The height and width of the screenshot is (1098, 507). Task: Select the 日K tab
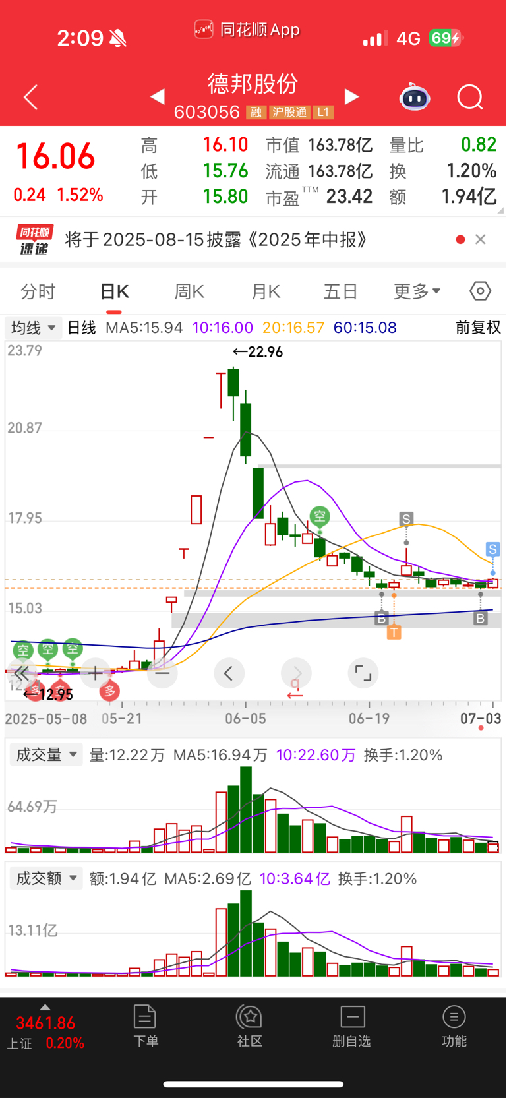pos(114,291)
